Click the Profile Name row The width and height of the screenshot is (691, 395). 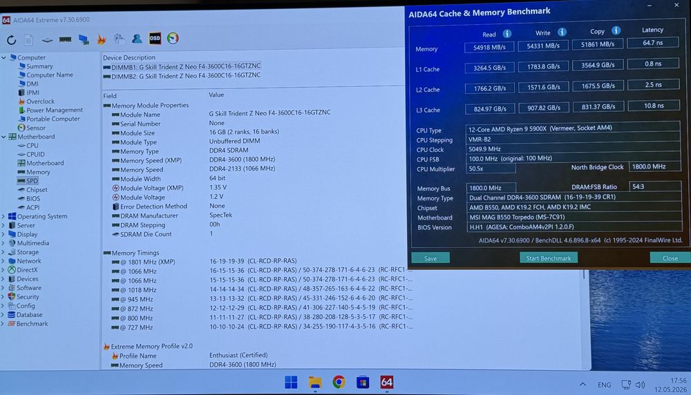(189, 356)
